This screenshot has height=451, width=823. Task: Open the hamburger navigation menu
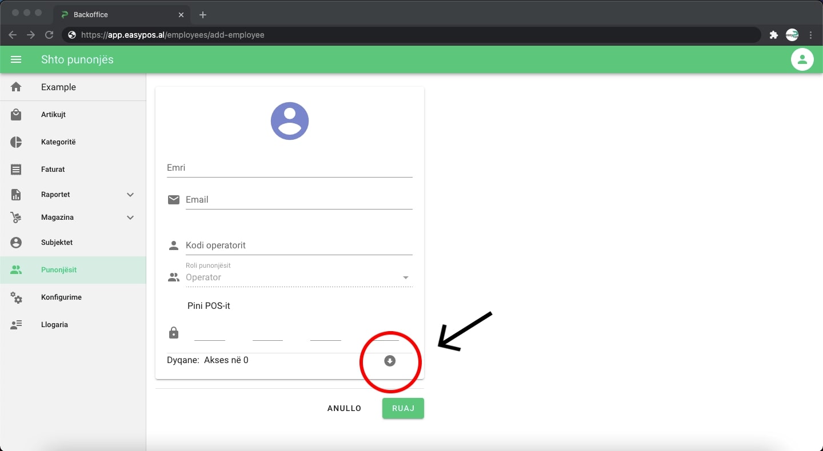(x=16, y=59)
